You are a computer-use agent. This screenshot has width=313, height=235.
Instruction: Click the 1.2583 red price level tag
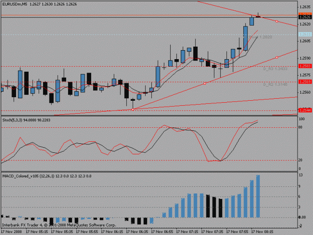pyautogui.click(x=305, y=66)
